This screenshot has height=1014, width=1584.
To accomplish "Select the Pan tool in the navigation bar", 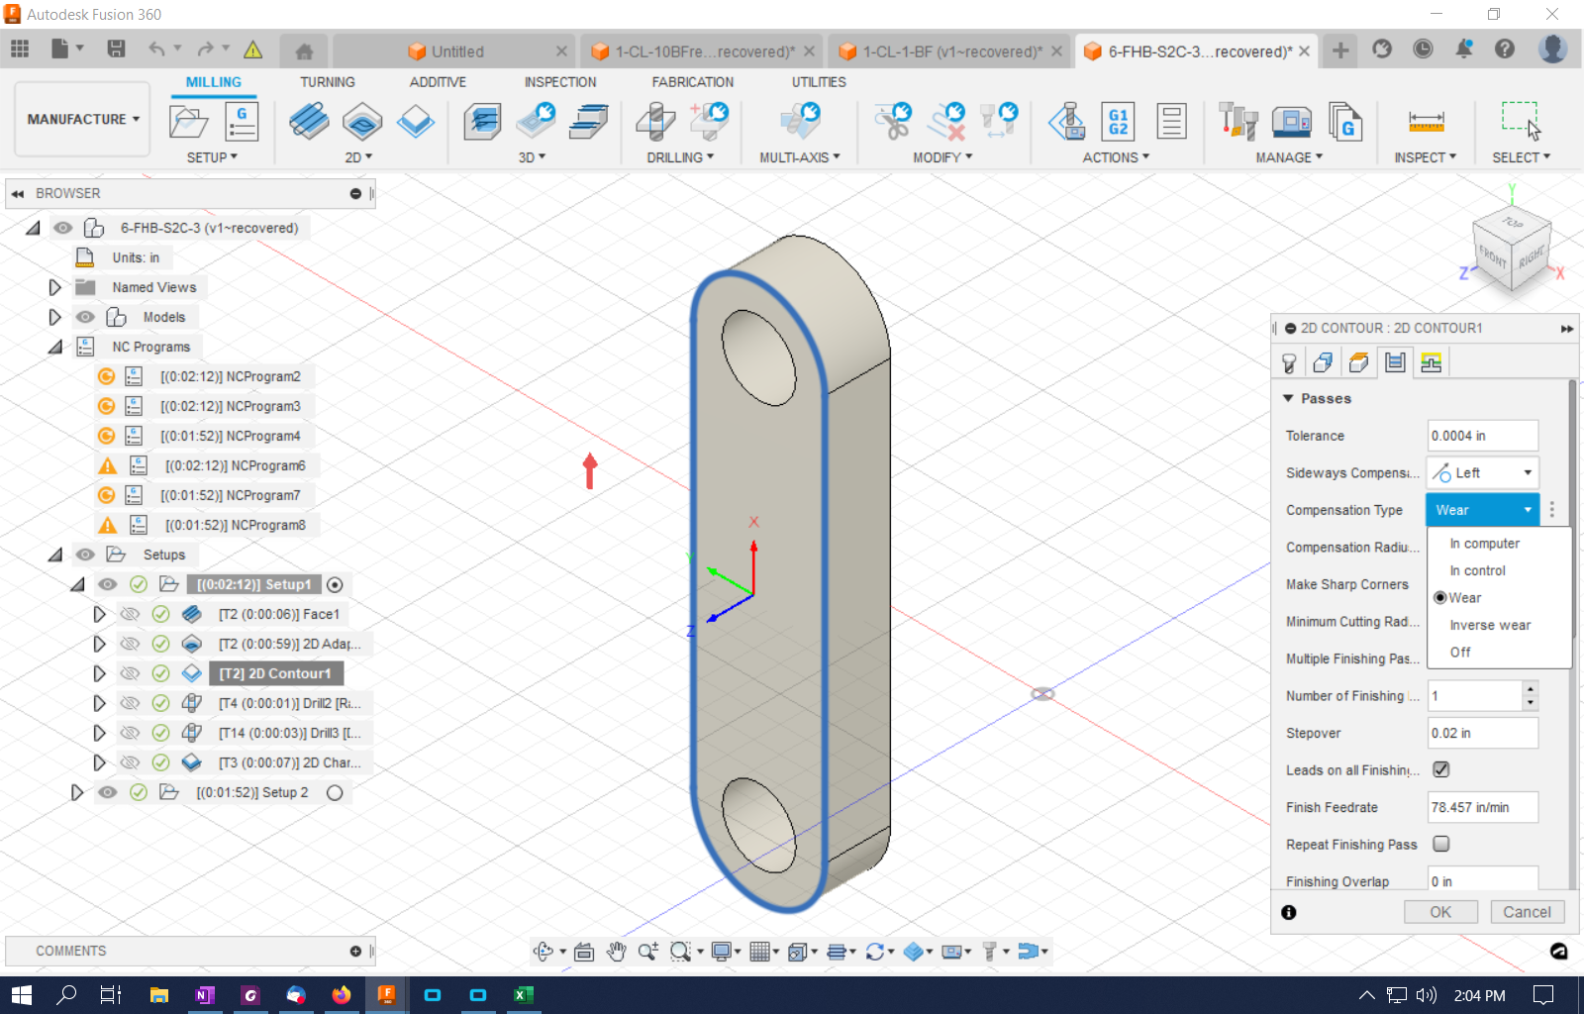I will [x=615, y=951].
